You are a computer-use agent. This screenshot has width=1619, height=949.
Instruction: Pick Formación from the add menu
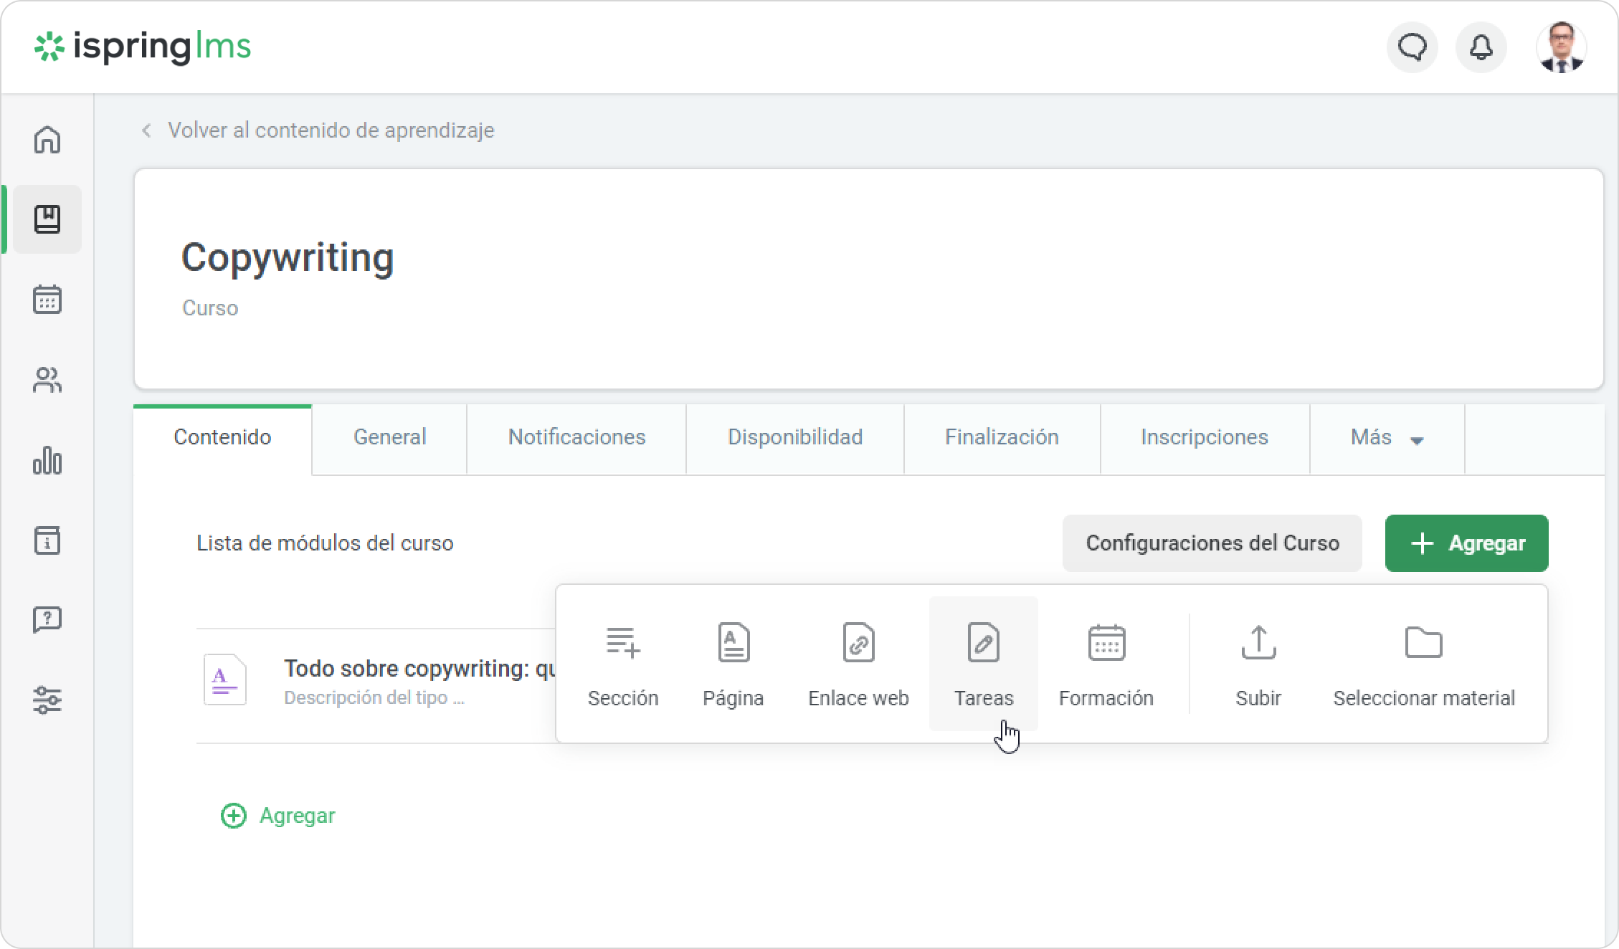point(1106,664)
